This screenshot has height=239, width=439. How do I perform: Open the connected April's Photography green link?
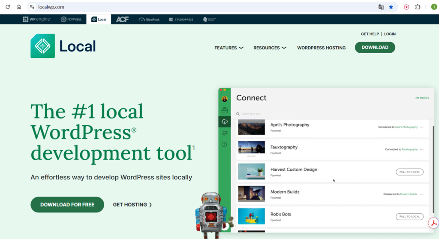[x=406, y=127]
